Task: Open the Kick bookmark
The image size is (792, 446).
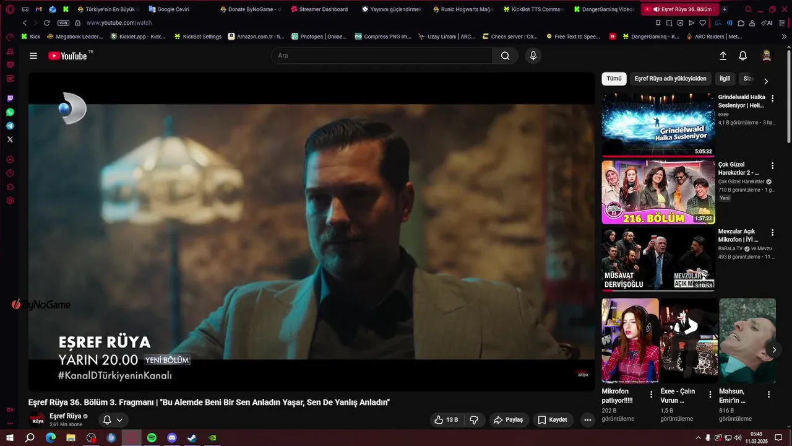Action: (x=31, y=37)
